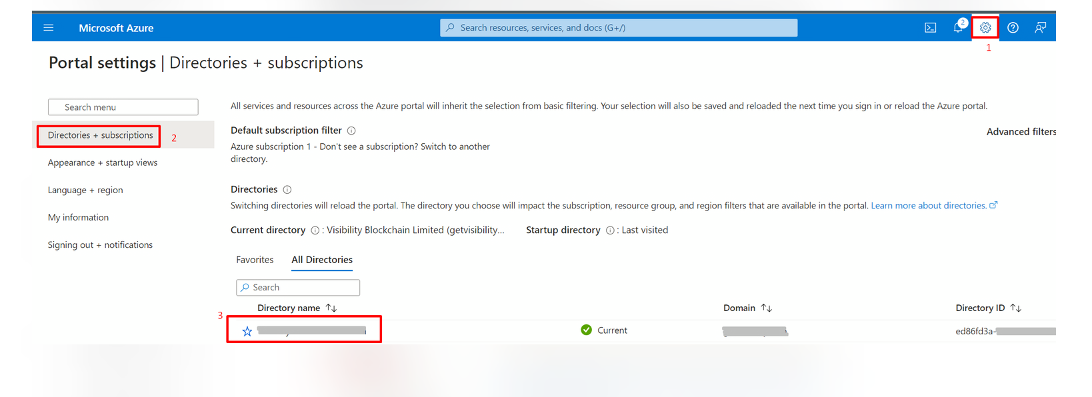Viewport: 1092px width, 397px height.
Task: Switch to the Favorites tab
Action: click(255, 260)
